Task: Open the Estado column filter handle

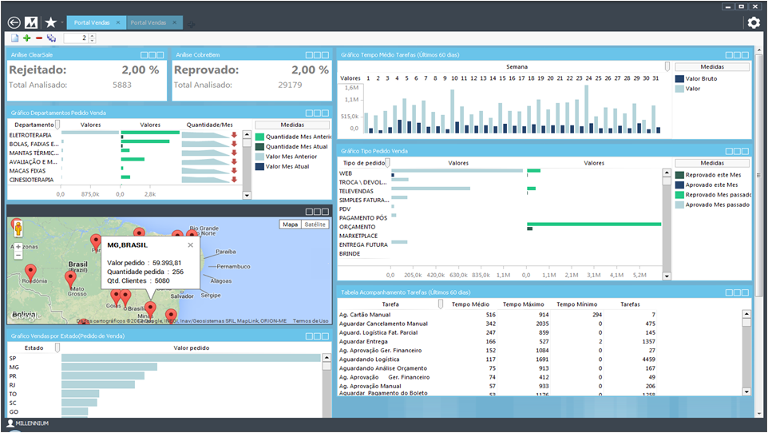Action: 57,348
